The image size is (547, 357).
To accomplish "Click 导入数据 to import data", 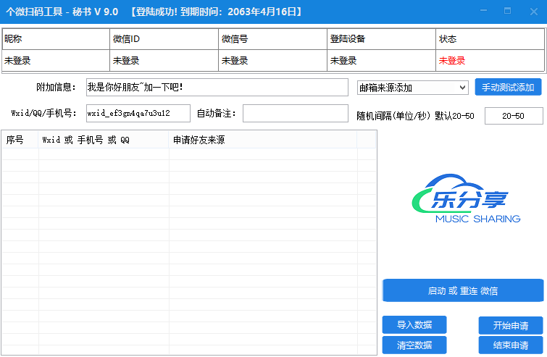I will (x=414, y=325).
